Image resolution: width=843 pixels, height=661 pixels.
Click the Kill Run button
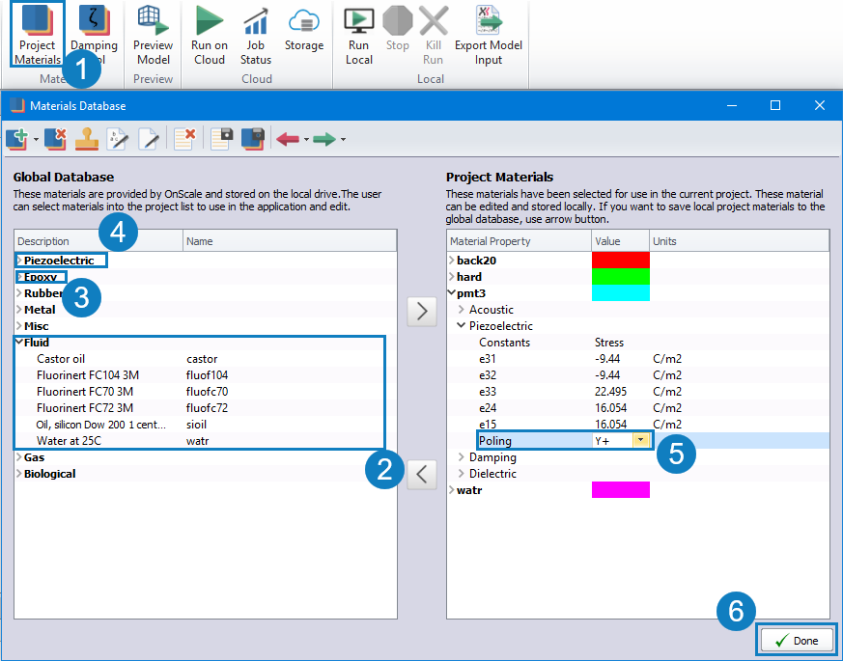point(433,35)
